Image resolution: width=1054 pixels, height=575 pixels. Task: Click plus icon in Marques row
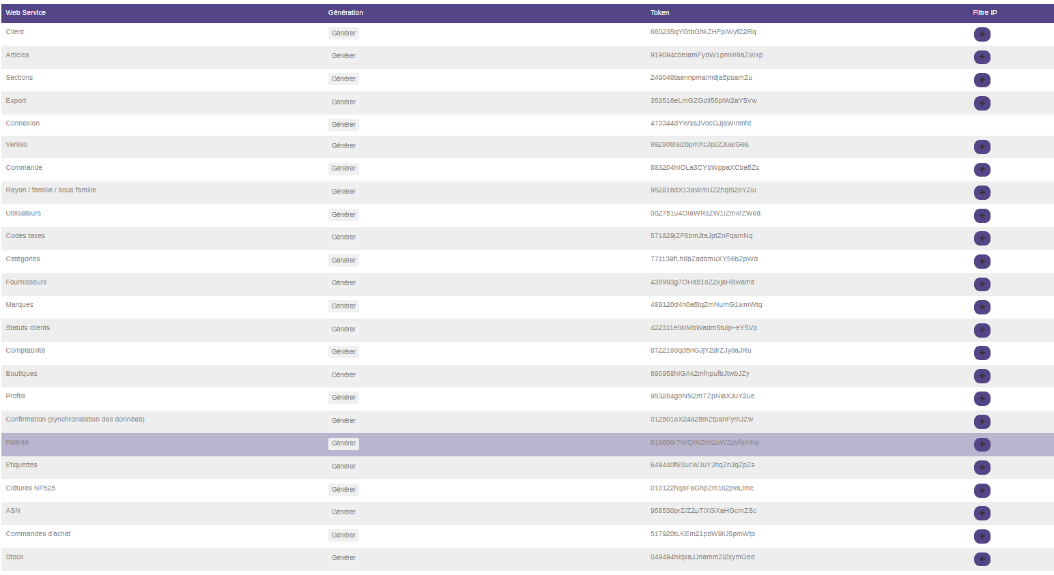[x=982, y=307]
